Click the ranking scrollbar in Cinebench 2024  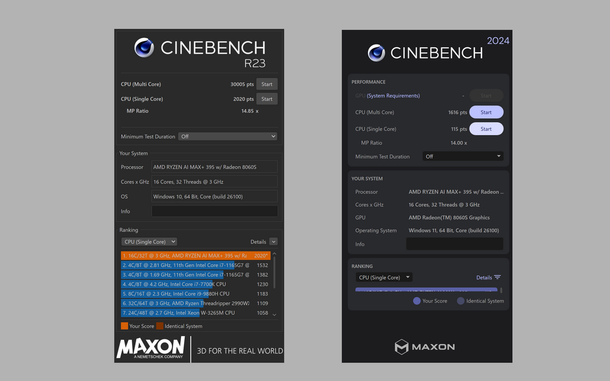502,291
